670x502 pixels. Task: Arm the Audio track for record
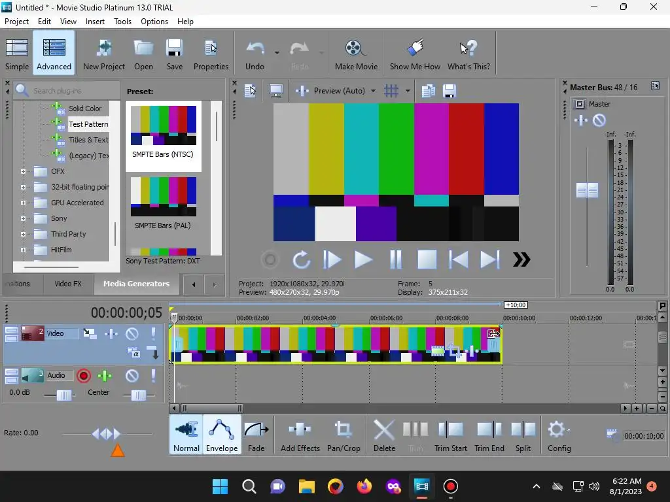(x=84, y=376)
